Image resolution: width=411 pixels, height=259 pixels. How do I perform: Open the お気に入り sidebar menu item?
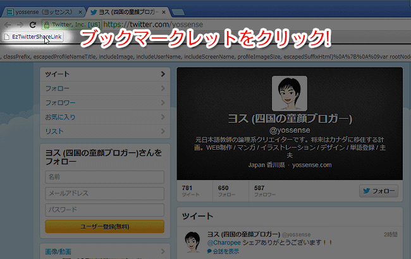coord(105,117)
